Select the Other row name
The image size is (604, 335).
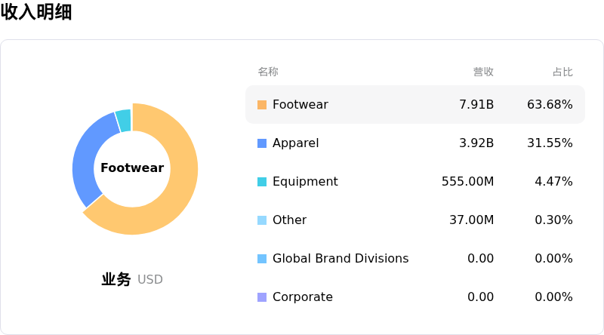point(289,220)
